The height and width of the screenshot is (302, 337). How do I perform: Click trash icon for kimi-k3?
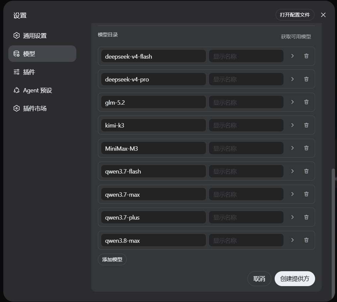click(306, 125)
